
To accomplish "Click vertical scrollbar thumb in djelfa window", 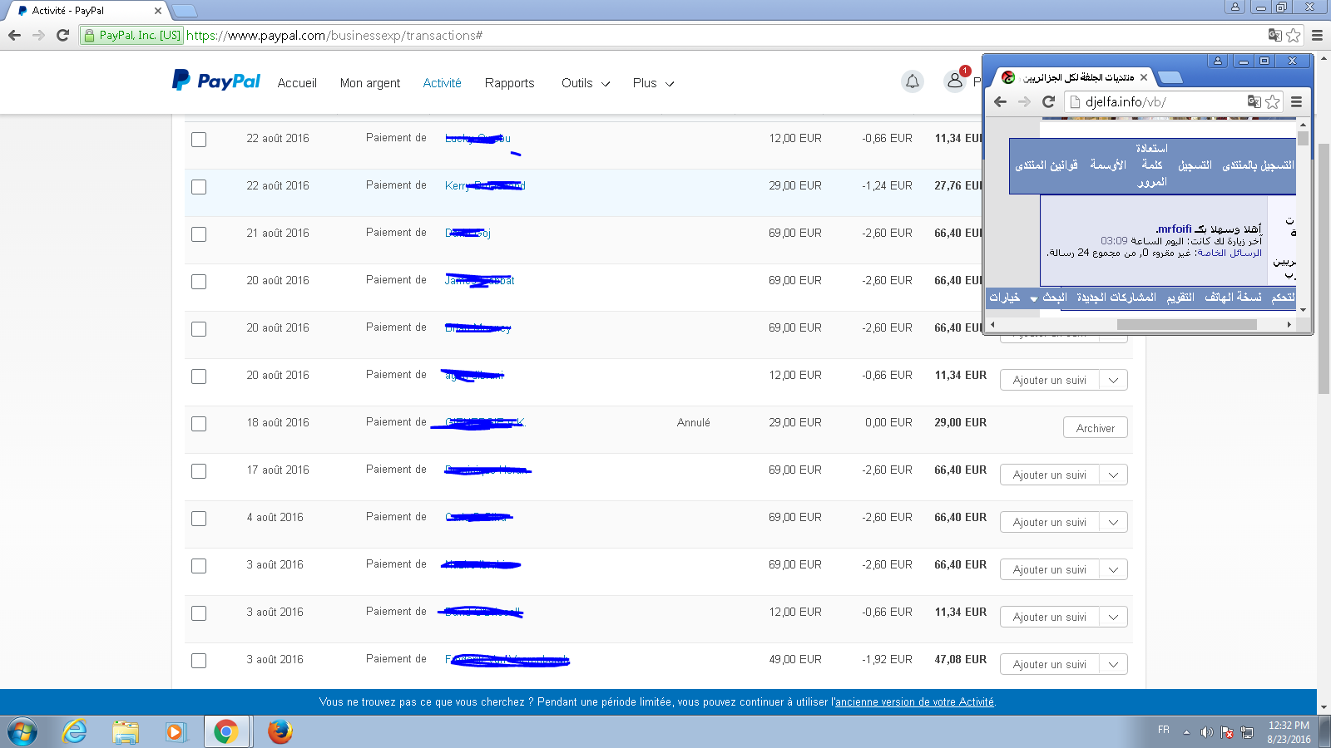I will click(x=1303, y=138).
